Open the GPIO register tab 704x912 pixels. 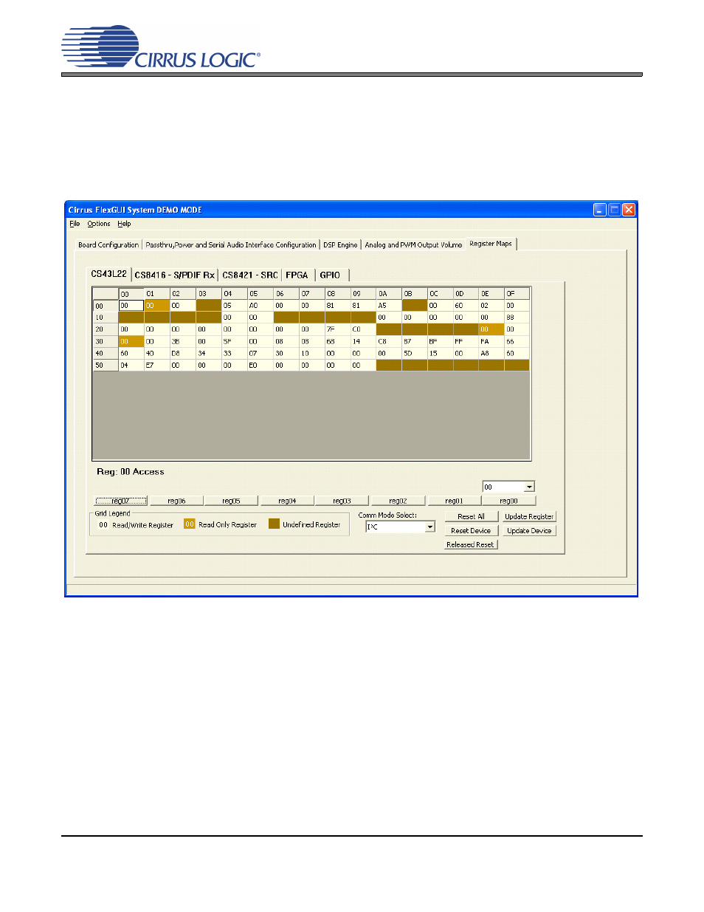(x=331, y=275)
